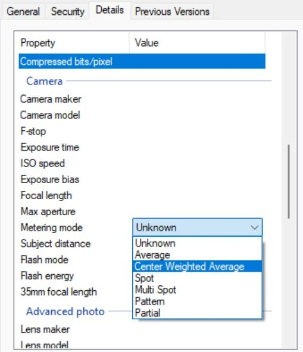Screen dimensions: 303x352
Task: Pick Center Weighted Average option
Action: (198, 266)
